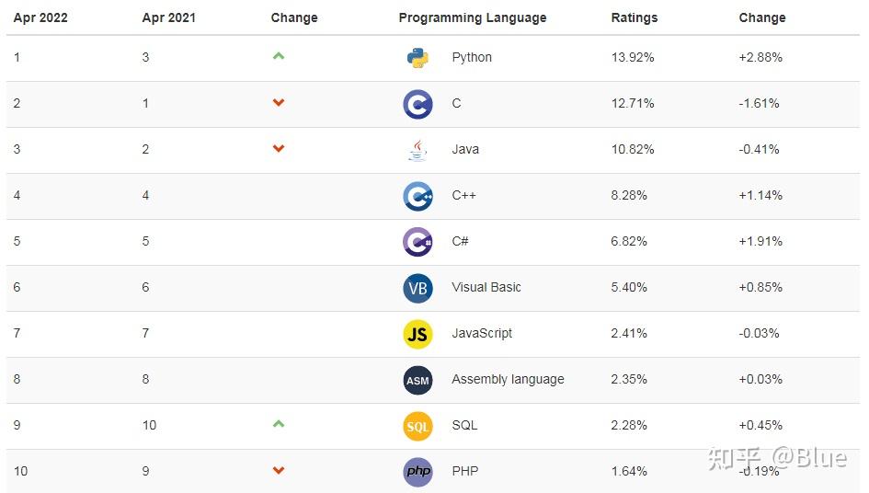Click the Assembly language ASM icon
Image resolution: width=869 pixels, height=493 pixels.
(417, 380)
